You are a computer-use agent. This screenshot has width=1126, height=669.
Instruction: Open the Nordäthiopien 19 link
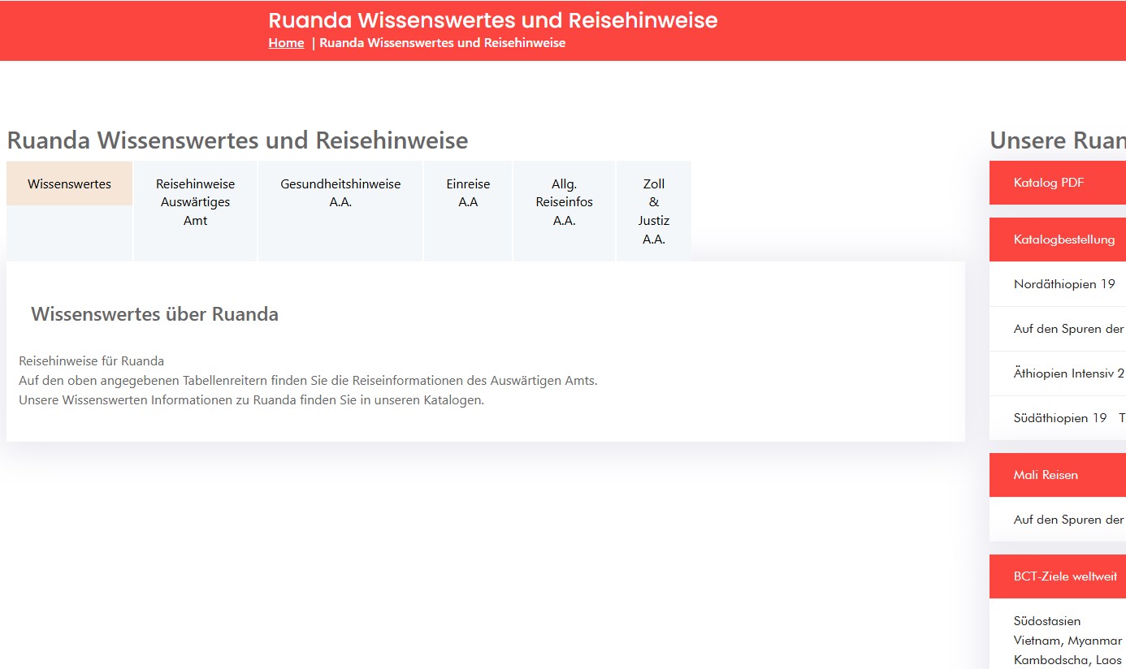1064,284
